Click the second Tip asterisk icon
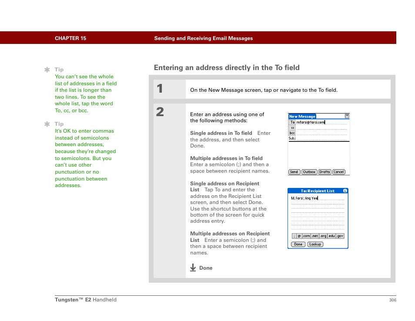The width and height of the screenshot is (415, 321). [x=47, y=124]
